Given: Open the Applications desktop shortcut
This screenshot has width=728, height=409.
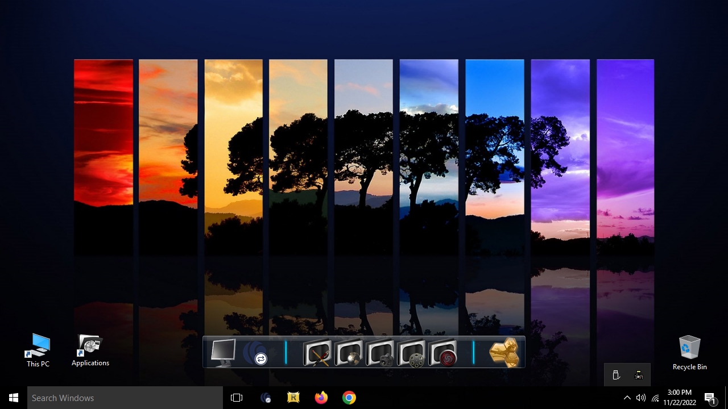Looking at the screenshot, I should click(x=90, y=350).
